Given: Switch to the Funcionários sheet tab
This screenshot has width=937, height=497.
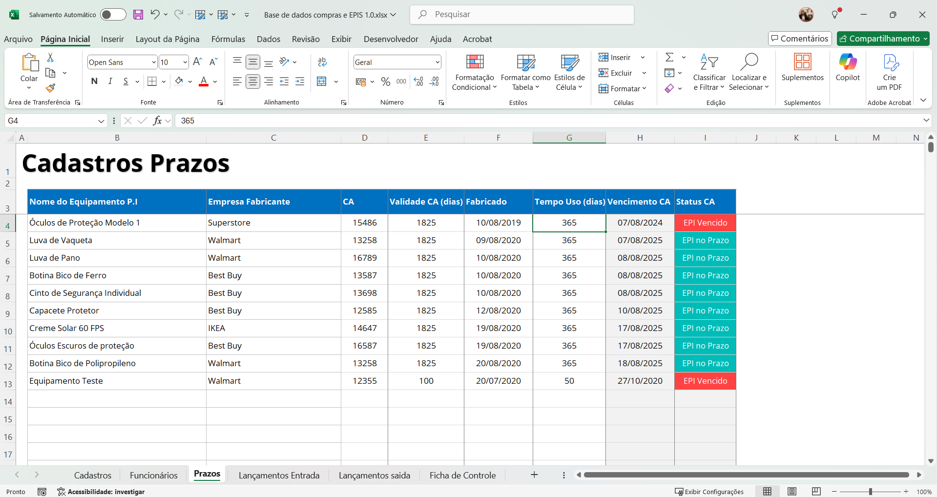Looking at the screenshot, I should click(x=153, y=475).
